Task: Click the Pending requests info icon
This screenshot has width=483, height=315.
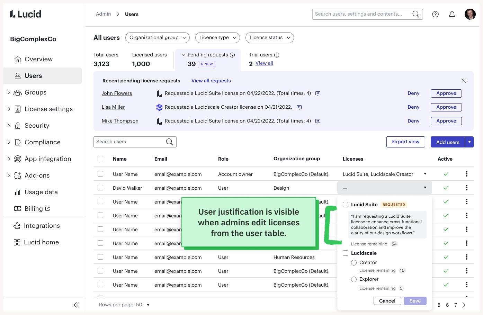Action: [x=232, y=55]
